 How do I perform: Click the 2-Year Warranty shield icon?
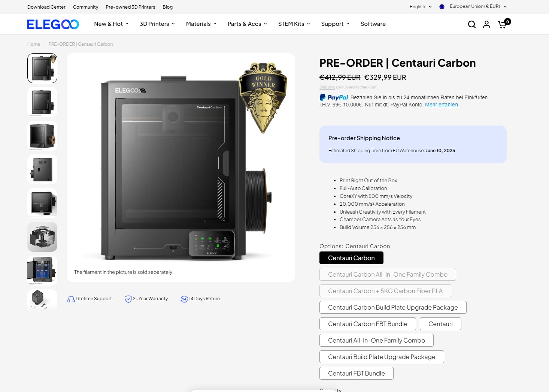point(128,299)
